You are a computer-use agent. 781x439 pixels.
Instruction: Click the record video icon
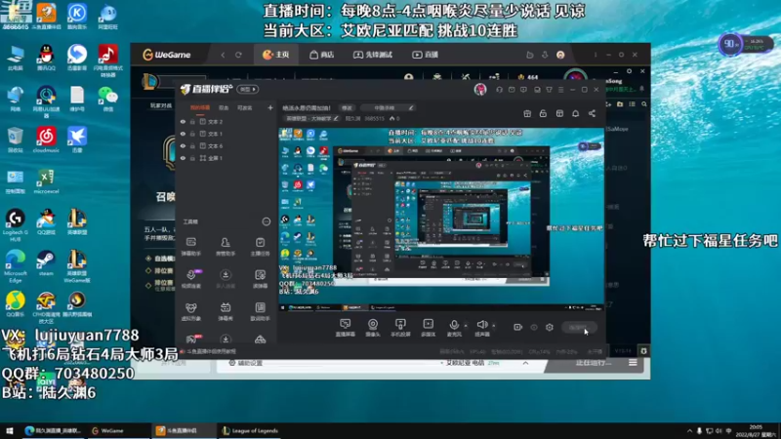pos(518,327)
